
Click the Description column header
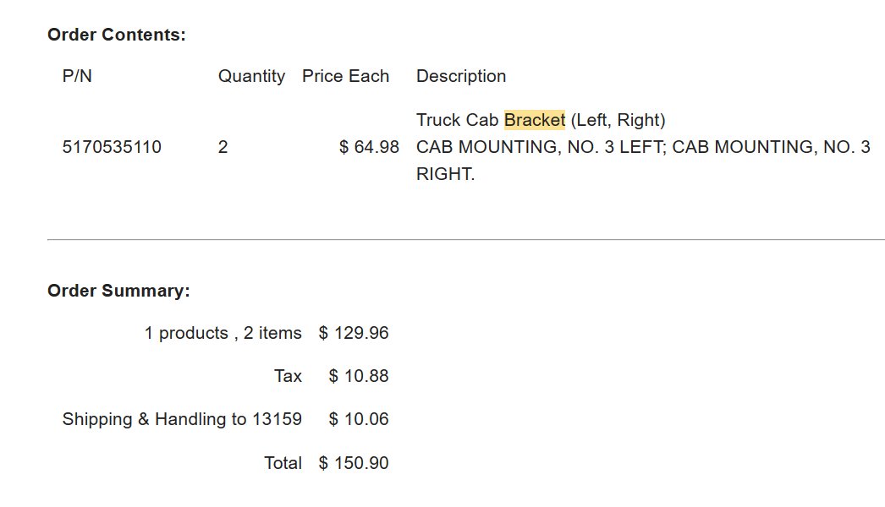[461, 76]
